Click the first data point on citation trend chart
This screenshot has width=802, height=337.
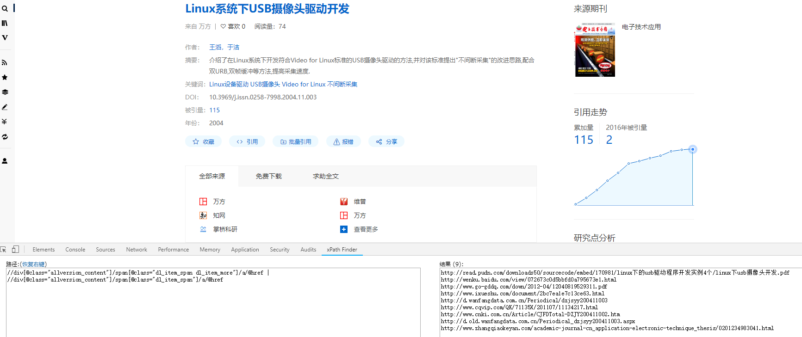tap(576, 204)
